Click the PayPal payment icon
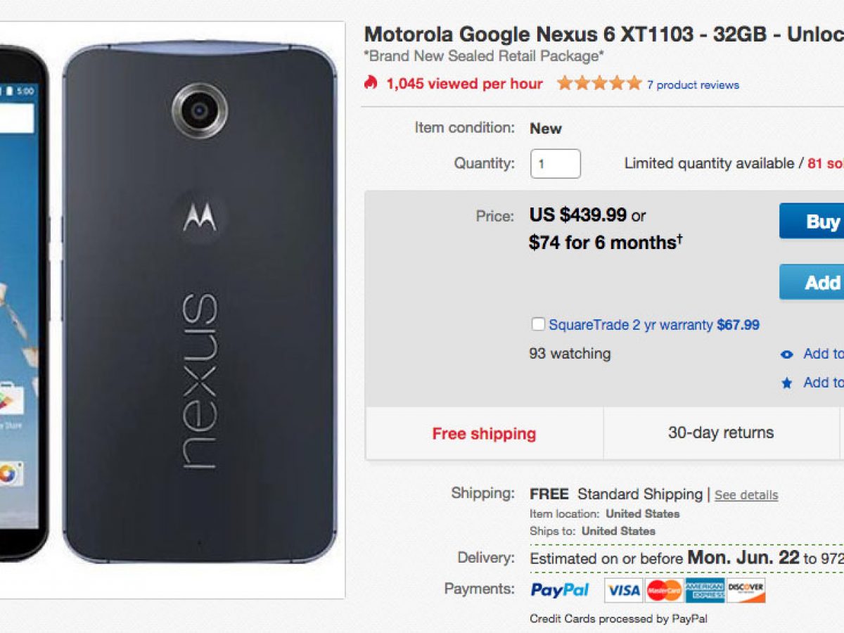Image resolution: width=844 pixels, height=633 pixels. pos(559,591)
